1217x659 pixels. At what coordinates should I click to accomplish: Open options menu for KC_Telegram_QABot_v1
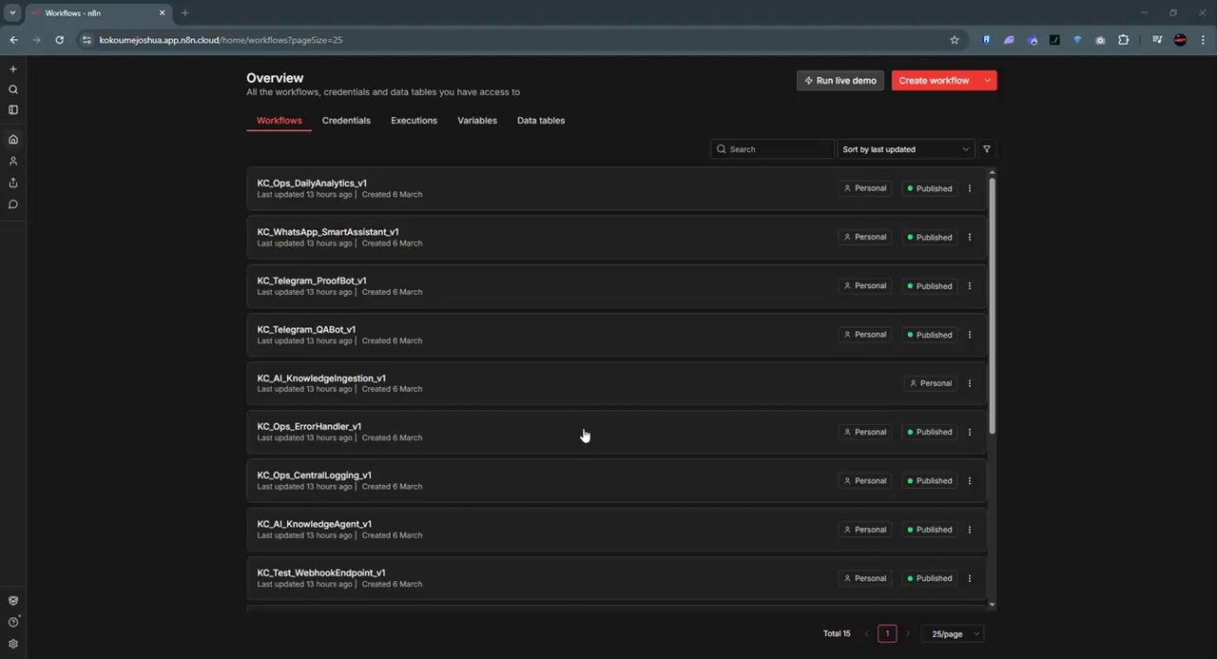pyautogui.click(x=970, y=335)
